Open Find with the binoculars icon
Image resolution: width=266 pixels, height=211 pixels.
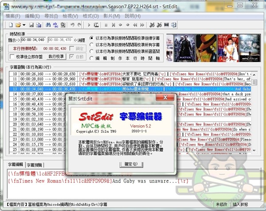pyautogui.click(x=48, y=25)
